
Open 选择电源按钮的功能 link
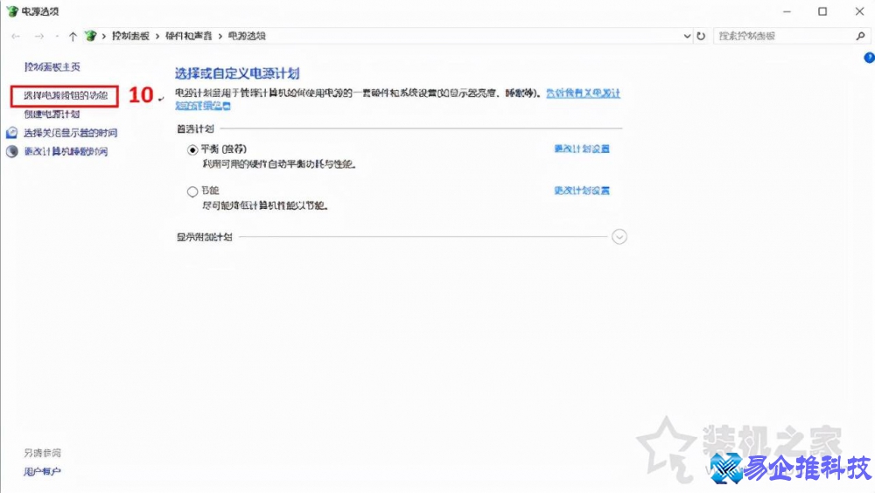pos(66,96)
